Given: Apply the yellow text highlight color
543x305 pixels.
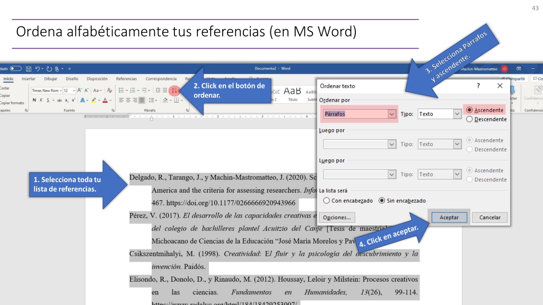Looking at the screenshot, I should click(x=93, y=100).
